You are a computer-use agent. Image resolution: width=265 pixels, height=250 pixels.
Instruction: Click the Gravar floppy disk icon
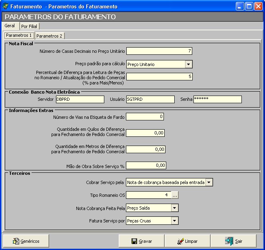pyautogui.click(x=134, y=241)
